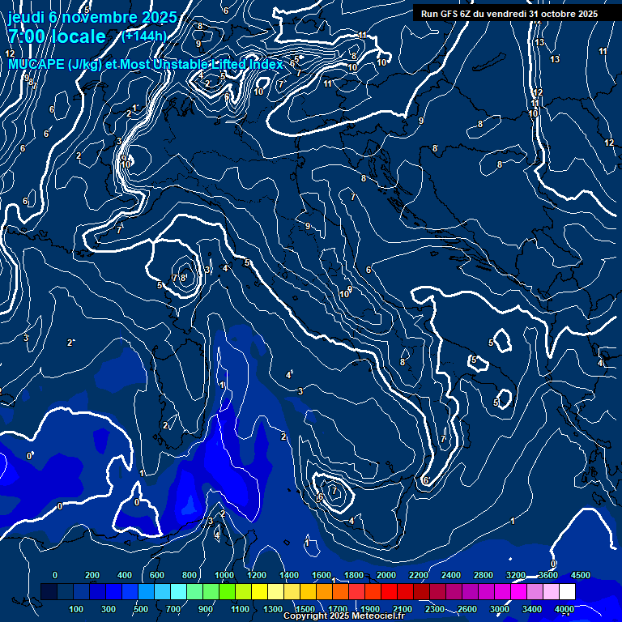Click the date title 'jeudi 6 novembre 2025'

[x=92, y=17]
